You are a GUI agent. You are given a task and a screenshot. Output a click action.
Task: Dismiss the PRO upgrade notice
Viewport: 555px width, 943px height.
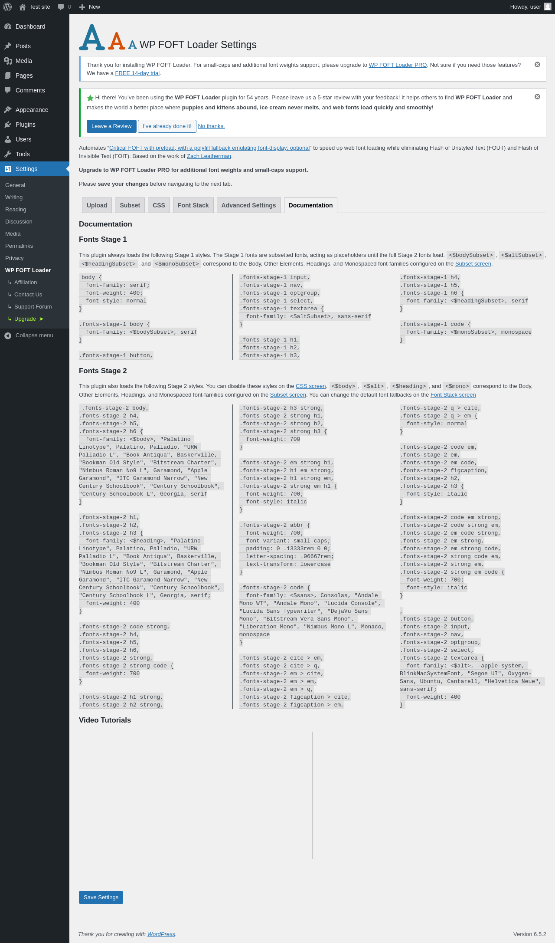[x=537, y=65]
